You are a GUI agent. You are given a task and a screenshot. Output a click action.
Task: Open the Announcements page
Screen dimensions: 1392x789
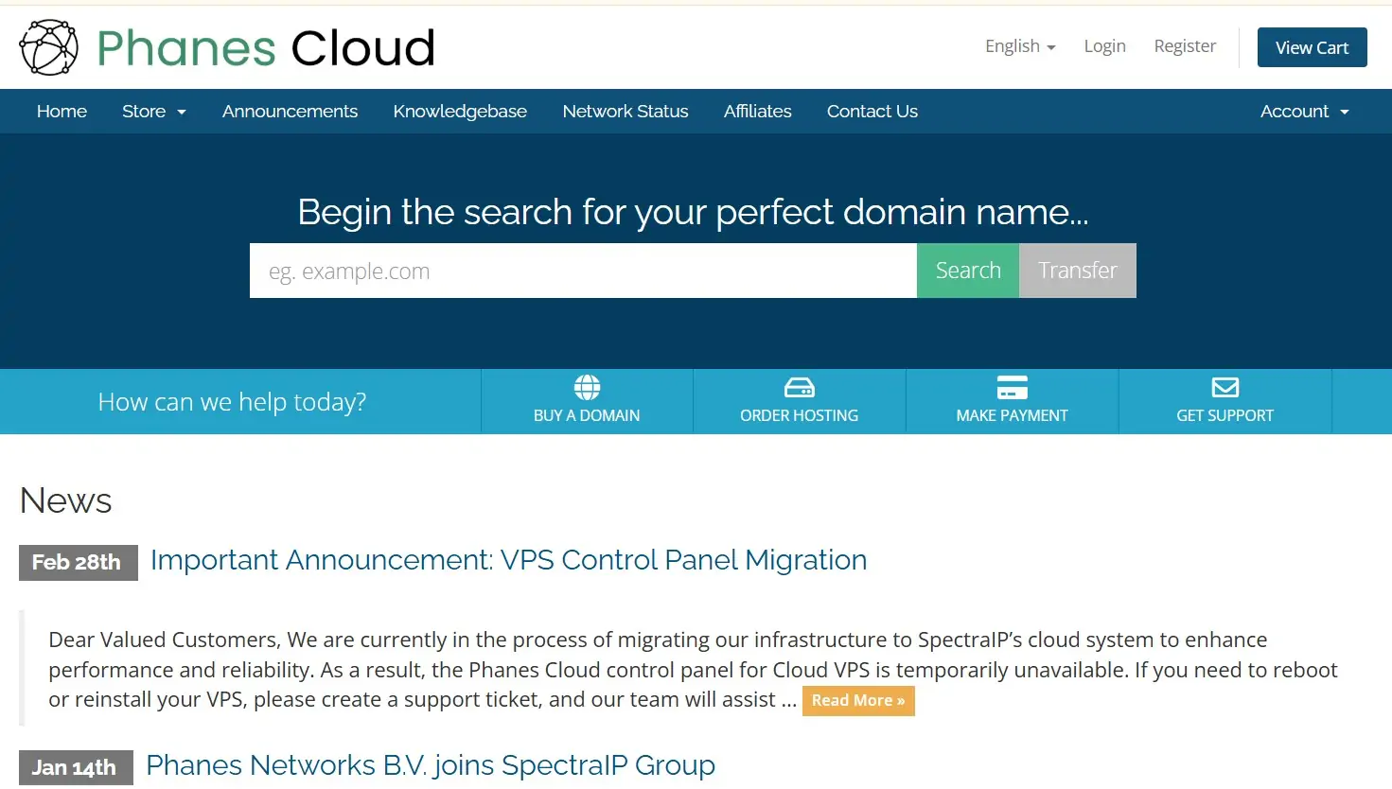tap(290, 112)
